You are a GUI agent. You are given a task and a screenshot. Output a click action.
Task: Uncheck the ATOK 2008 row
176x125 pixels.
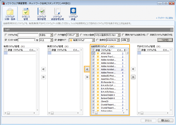[x=93, y=53]
